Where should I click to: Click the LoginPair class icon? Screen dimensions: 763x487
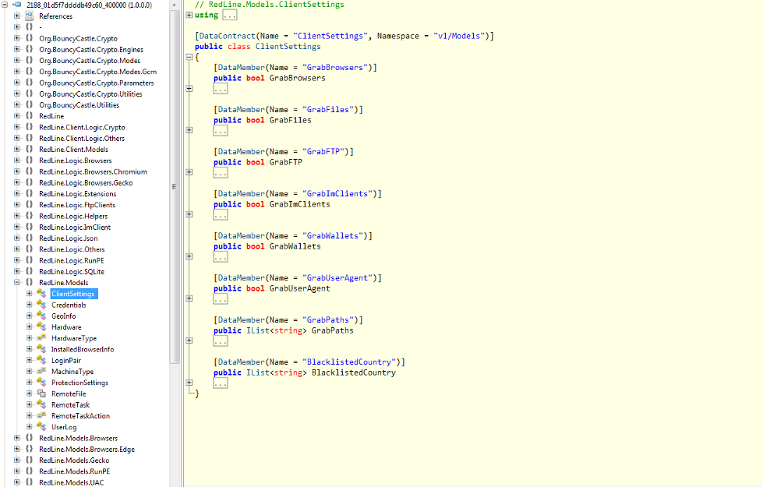click(41, 360)
